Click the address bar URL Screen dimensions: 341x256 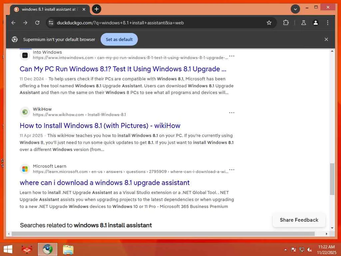tap(120, 23)
